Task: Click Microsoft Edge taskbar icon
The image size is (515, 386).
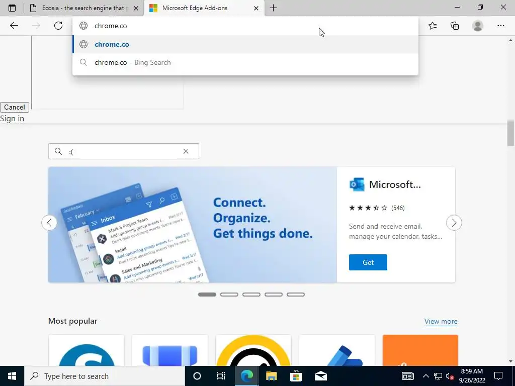Action: tap(246, 376)
